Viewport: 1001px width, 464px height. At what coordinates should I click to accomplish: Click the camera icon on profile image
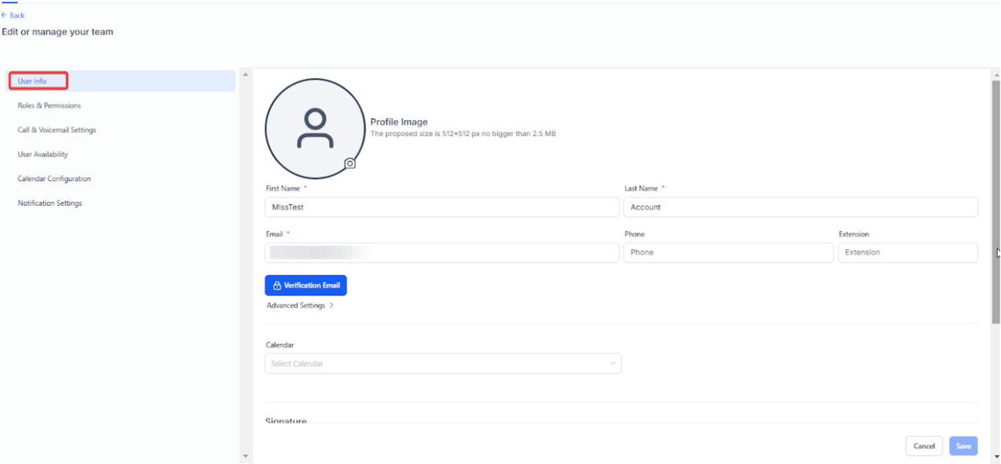(x=350, y=163)
